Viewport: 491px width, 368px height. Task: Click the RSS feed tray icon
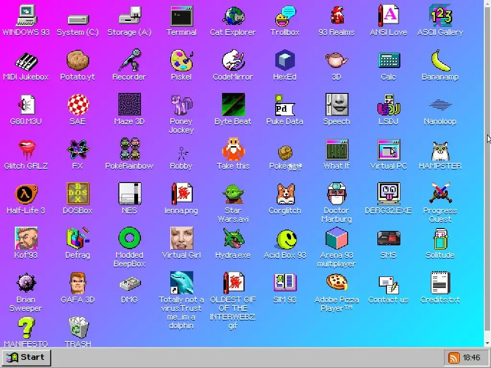tap(454, 358)
